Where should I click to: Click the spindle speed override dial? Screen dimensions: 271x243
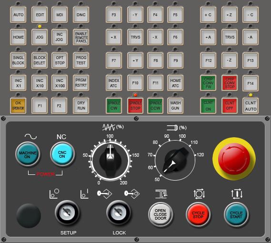click(175, 160)
